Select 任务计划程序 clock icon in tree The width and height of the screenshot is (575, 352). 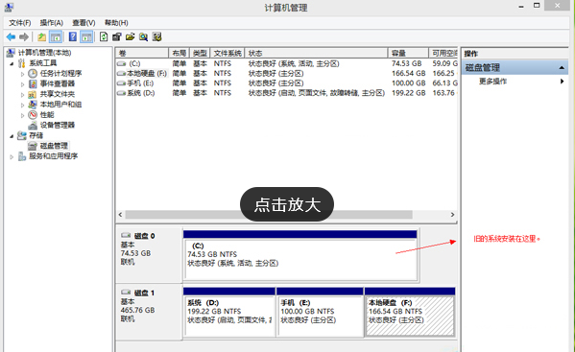click(x=33, y=73)
